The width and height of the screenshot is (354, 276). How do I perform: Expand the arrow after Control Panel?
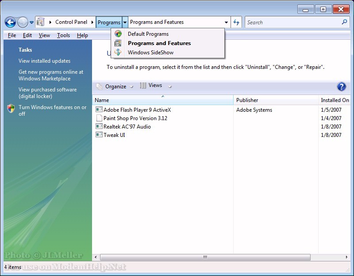coord(92,22)
